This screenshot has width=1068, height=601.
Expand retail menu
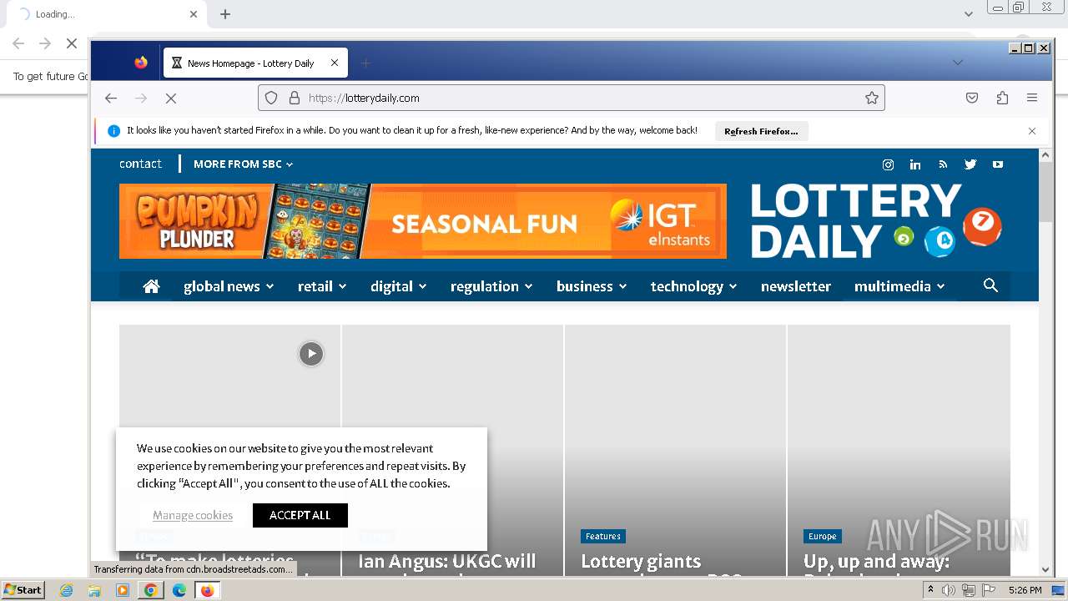click(x=322, y=286)
